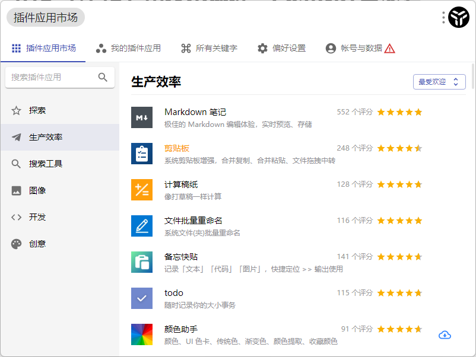Open the three-dot more options menu

(443, 18)
